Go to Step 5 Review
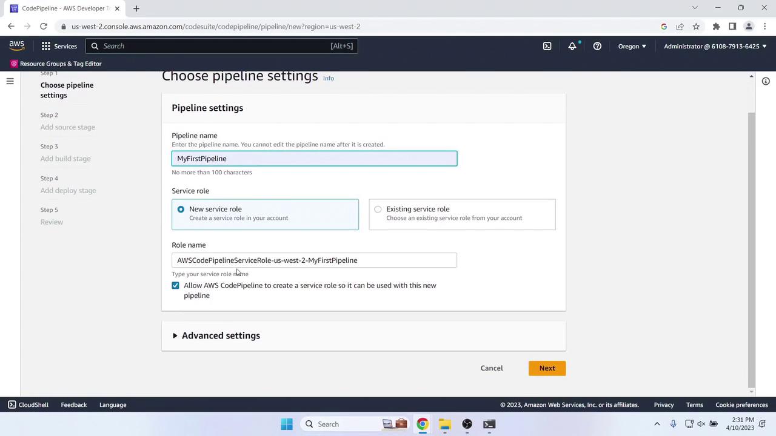776x436 pixels. pos(52,222)
